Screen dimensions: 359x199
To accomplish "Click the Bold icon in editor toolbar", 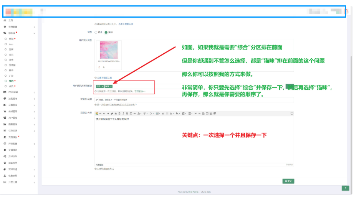I will pyautogui.click(x=119, y=113).
